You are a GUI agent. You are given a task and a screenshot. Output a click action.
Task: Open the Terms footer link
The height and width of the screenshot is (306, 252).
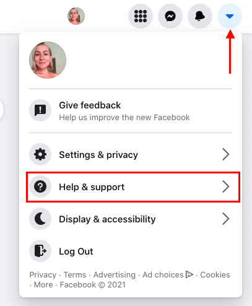(75, 275)
